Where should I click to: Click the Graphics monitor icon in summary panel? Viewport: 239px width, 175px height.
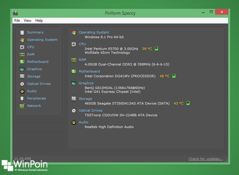74,83
